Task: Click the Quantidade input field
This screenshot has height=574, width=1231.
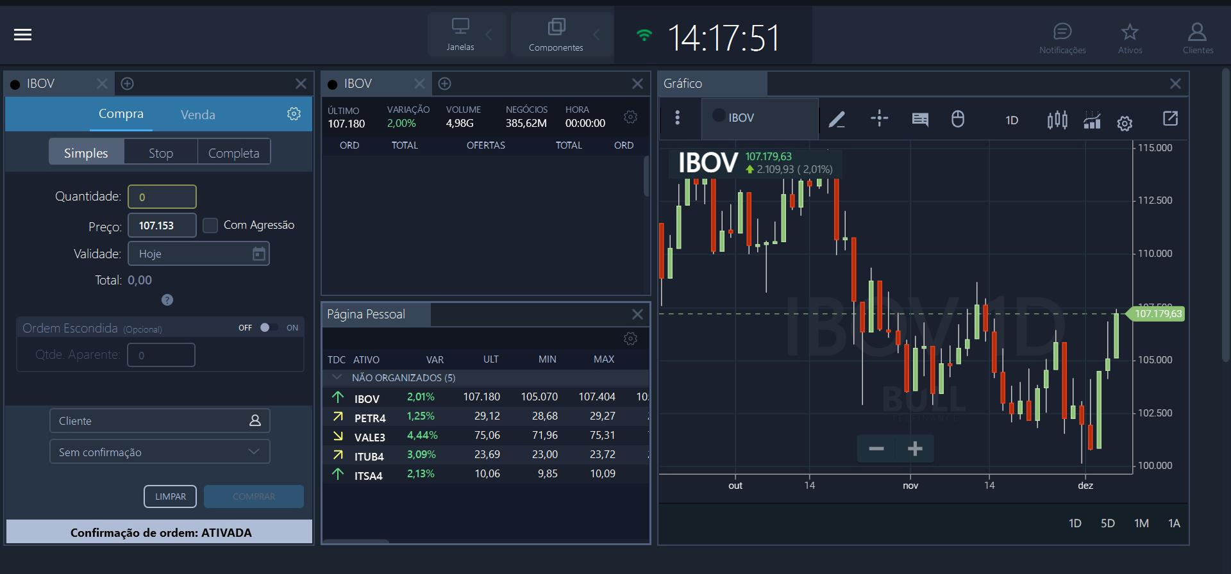Action: [162, 197]
